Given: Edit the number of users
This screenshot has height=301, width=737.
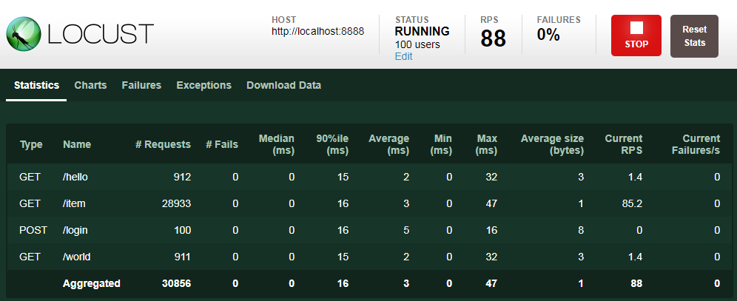Looking at the screenshot, I should coord(403,56).
